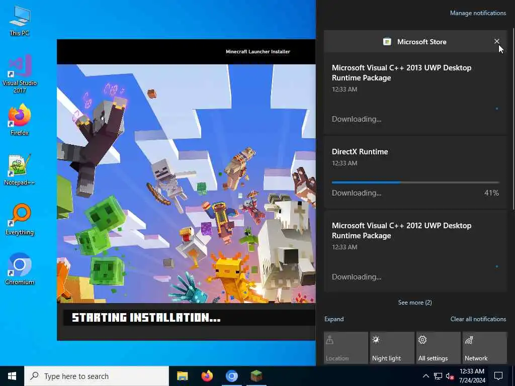Viewport: 515px width, 386px height.
Task: Open the DirectX Runtime notification
Action: (x=415, y=172)
